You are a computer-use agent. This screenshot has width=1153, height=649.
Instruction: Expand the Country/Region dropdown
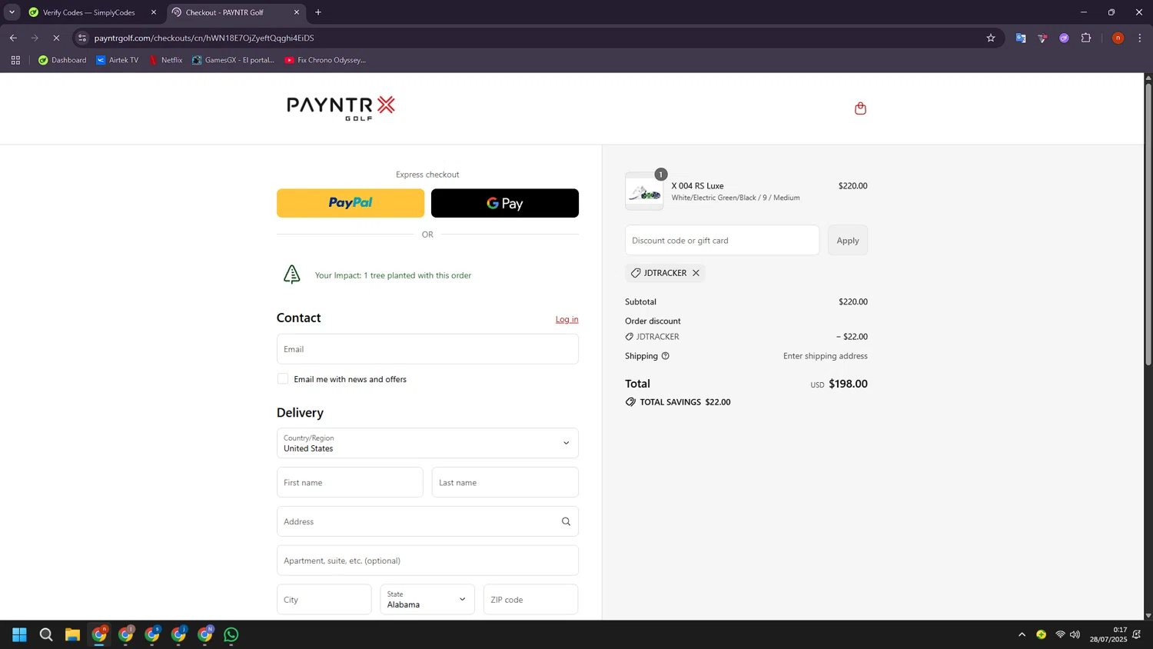tap(427, 443)
